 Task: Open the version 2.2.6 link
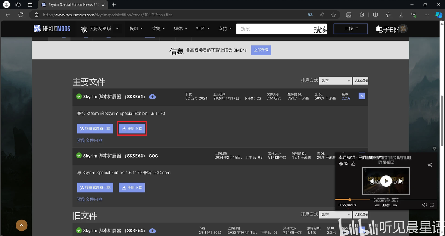(x=346, y=98)
